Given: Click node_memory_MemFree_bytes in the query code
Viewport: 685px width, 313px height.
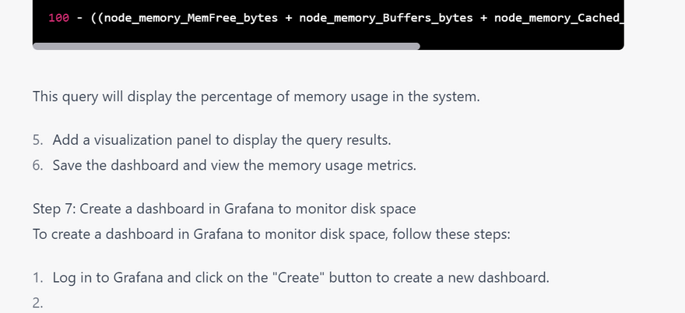Looking at the screenshot, I should [190, 17].
